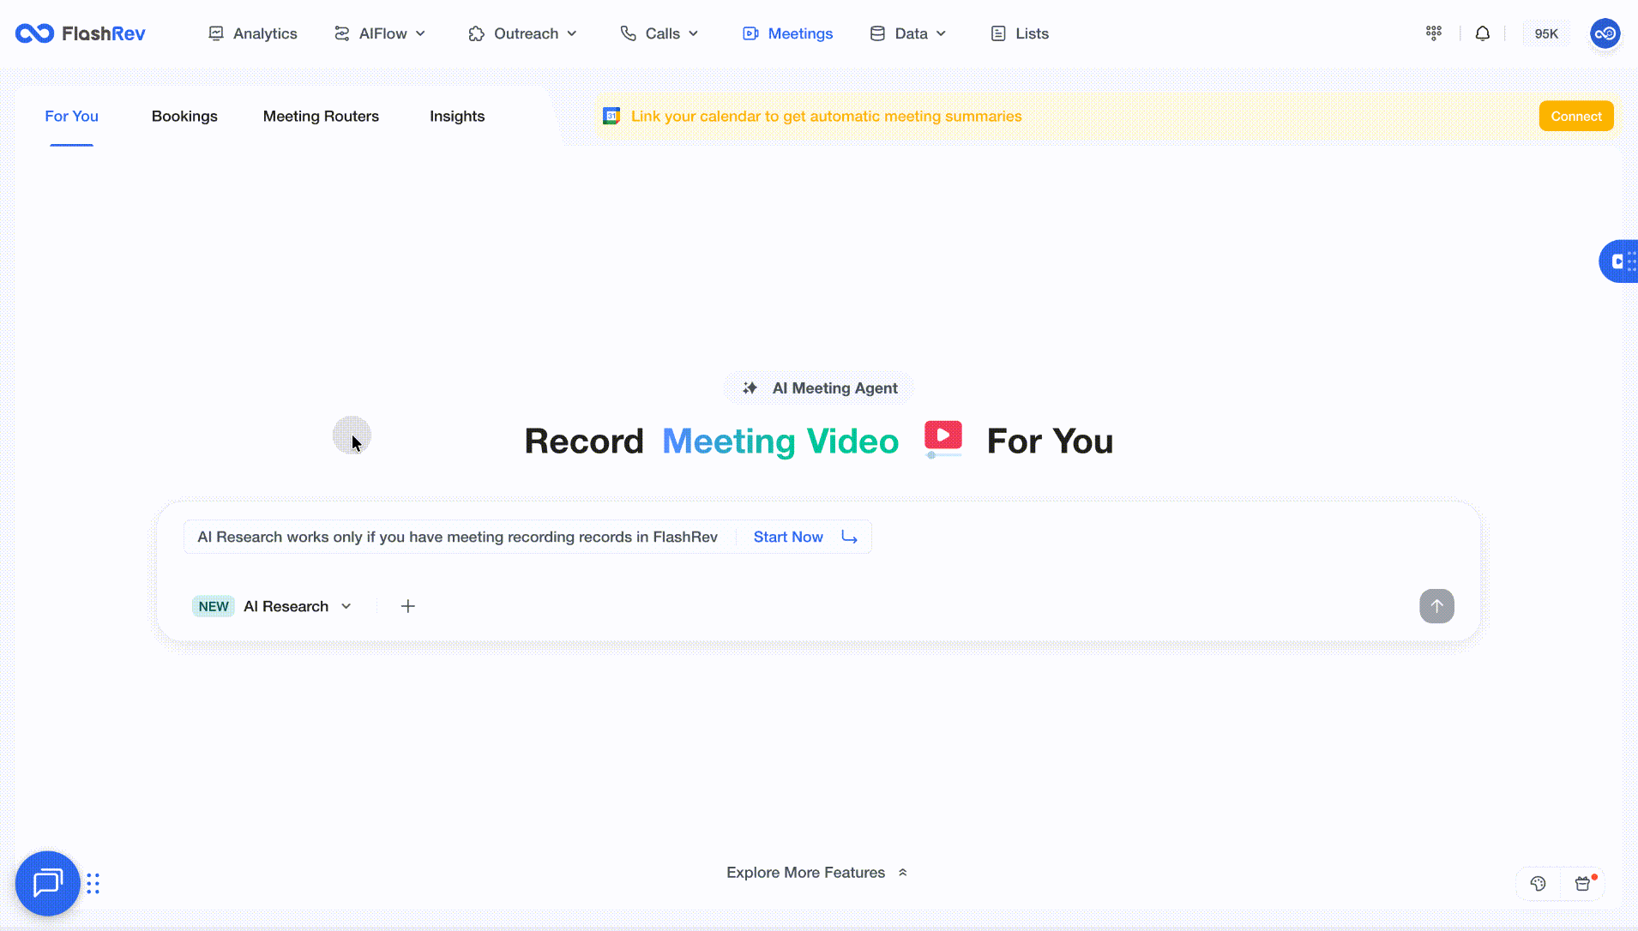Open the chat support bubble
Image resolution: width=1638 pixels, height=931 pixels.
pos(47,883)
